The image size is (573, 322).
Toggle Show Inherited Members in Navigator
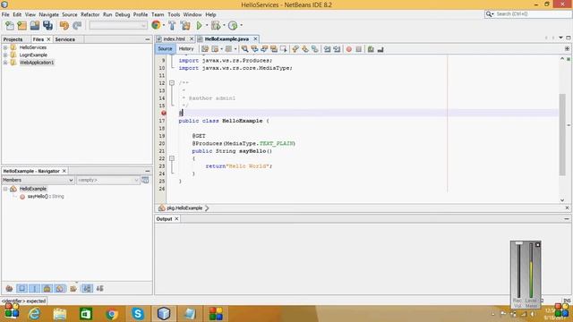click(9, 289)
